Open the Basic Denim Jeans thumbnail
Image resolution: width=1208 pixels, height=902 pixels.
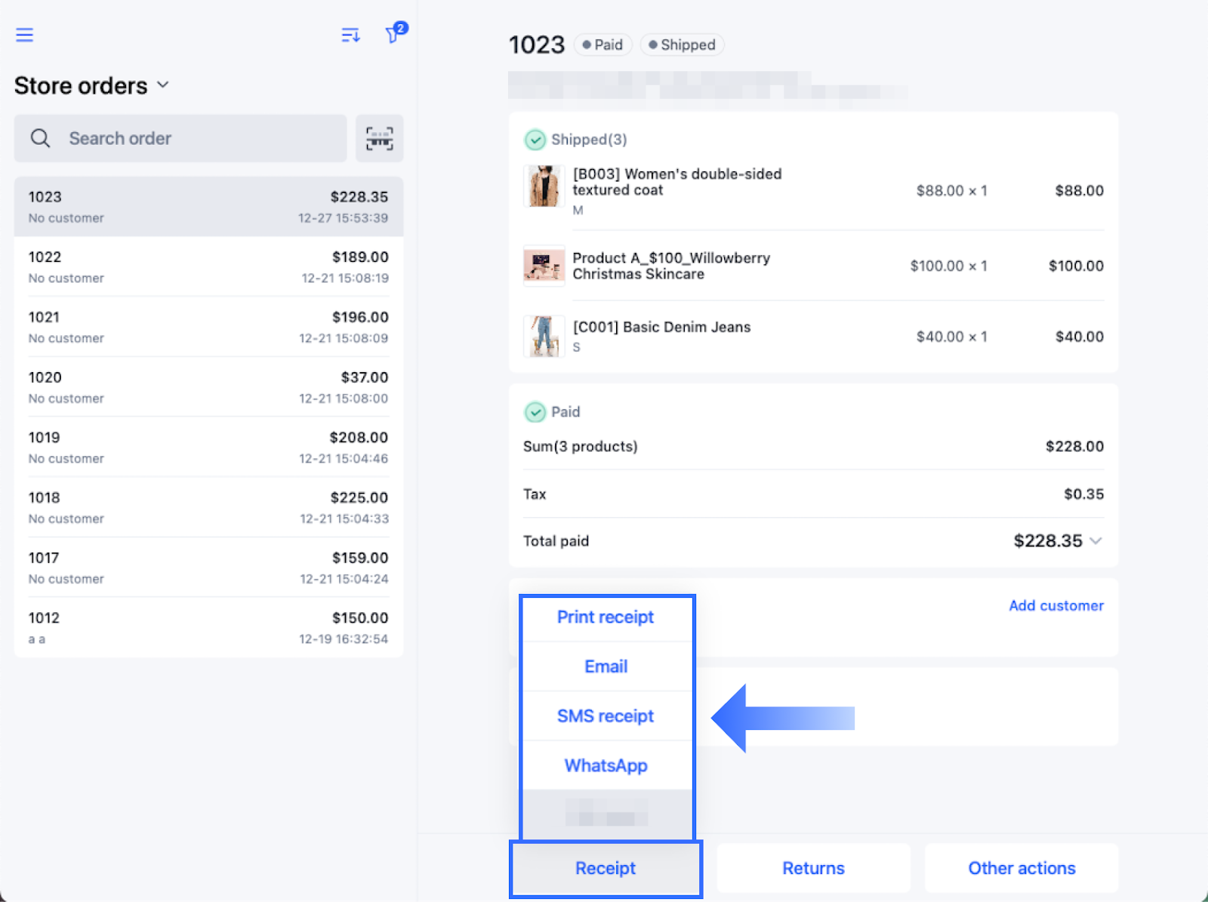[544, 336]
